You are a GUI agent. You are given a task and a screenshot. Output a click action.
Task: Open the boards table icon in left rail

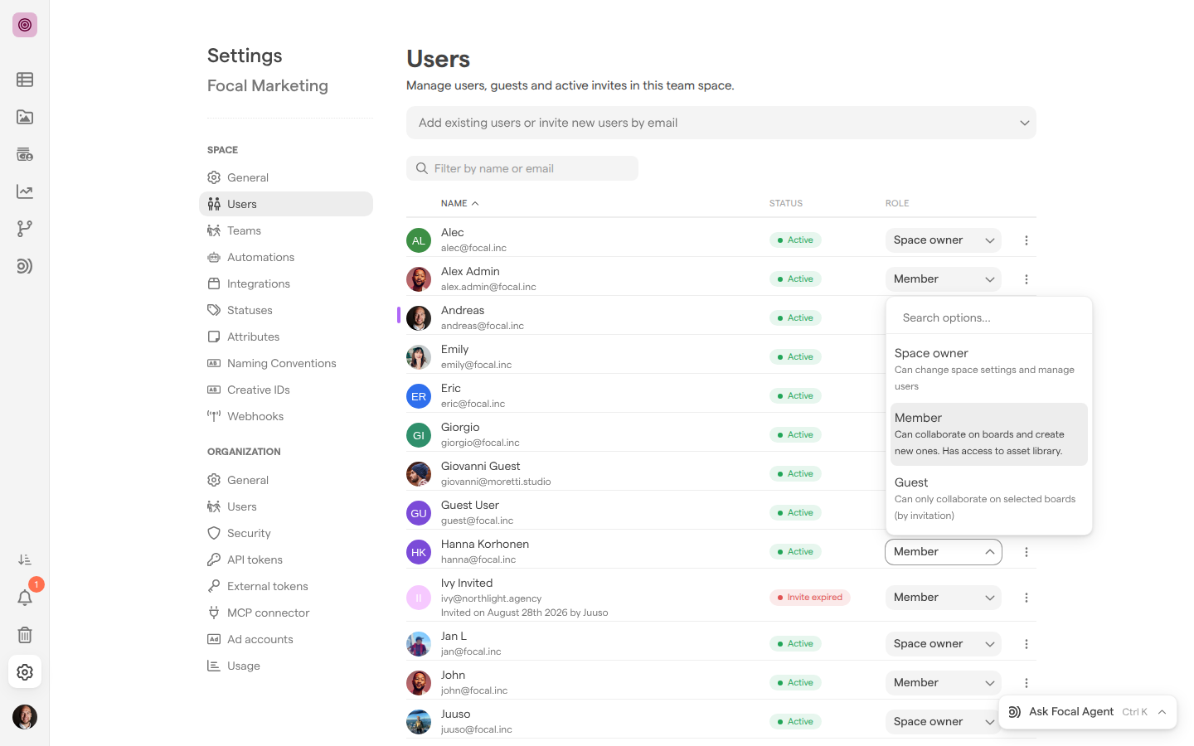pos(25,80)
